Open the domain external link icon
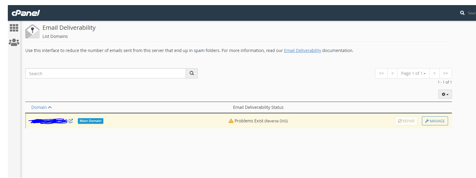476x178 pixels. (x=71, y=121)
